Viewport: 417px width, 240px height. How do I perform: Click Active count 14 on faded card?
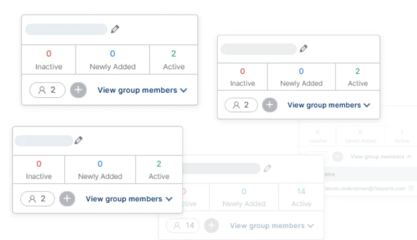(x=301, y=191)
